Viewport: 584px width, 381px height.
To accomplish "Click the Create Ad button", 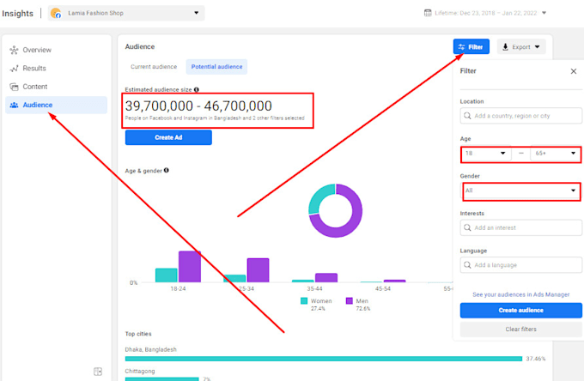I will tap(168, 137).
